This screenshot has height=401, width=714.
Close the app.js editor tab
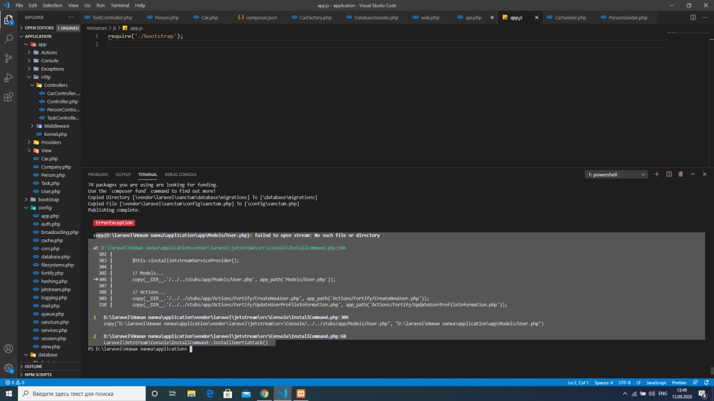pyautogui.click(x=537, y=17)
